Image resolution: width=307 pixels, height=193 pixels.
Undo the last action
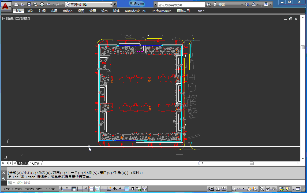[x=48, y=4]
